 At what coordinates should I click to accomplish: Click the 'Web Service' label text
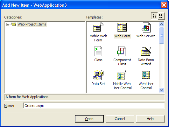tap(146, 36)
